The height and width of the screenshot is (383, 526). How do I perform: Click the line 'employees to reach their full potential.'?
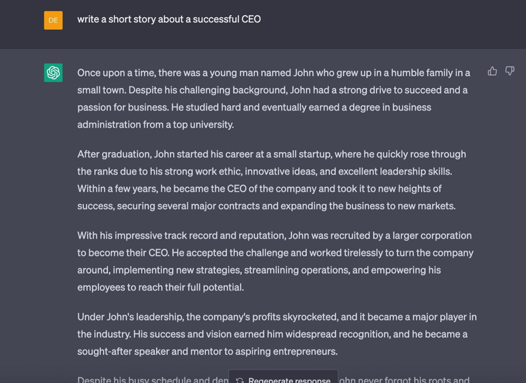(x=161, y=287)
